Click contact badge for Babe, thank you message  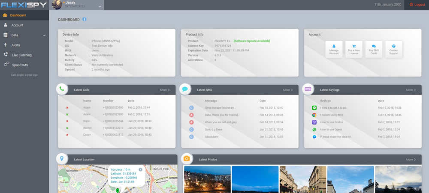tap(191, 115)
